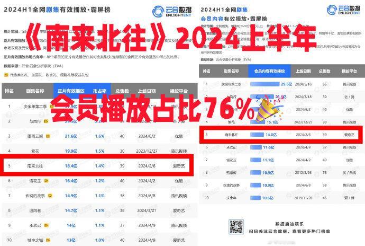Click 甄嬛传 in the right table
The width and height of the screenshot is (365, 246).
231,173
